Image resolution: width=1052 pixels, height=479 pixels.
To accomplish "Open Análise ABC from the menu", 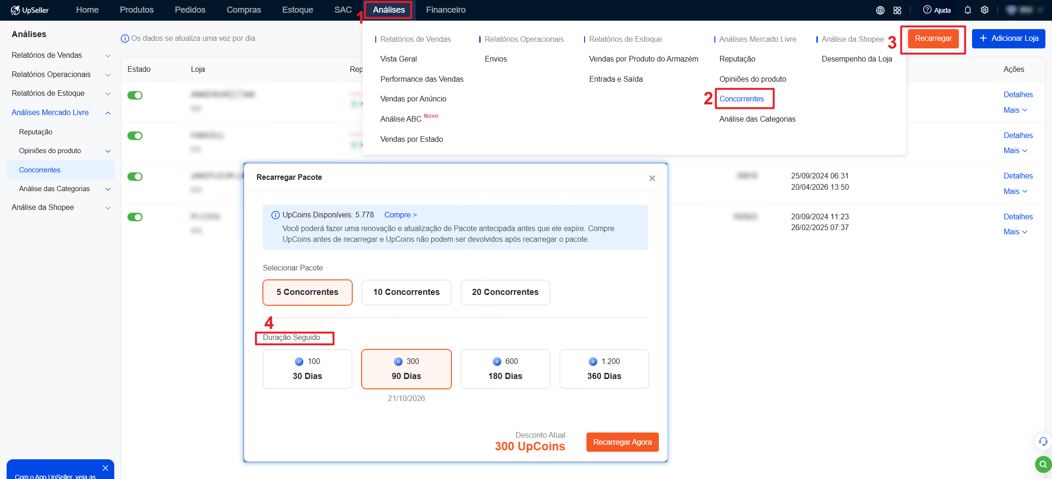I will 401,119.
